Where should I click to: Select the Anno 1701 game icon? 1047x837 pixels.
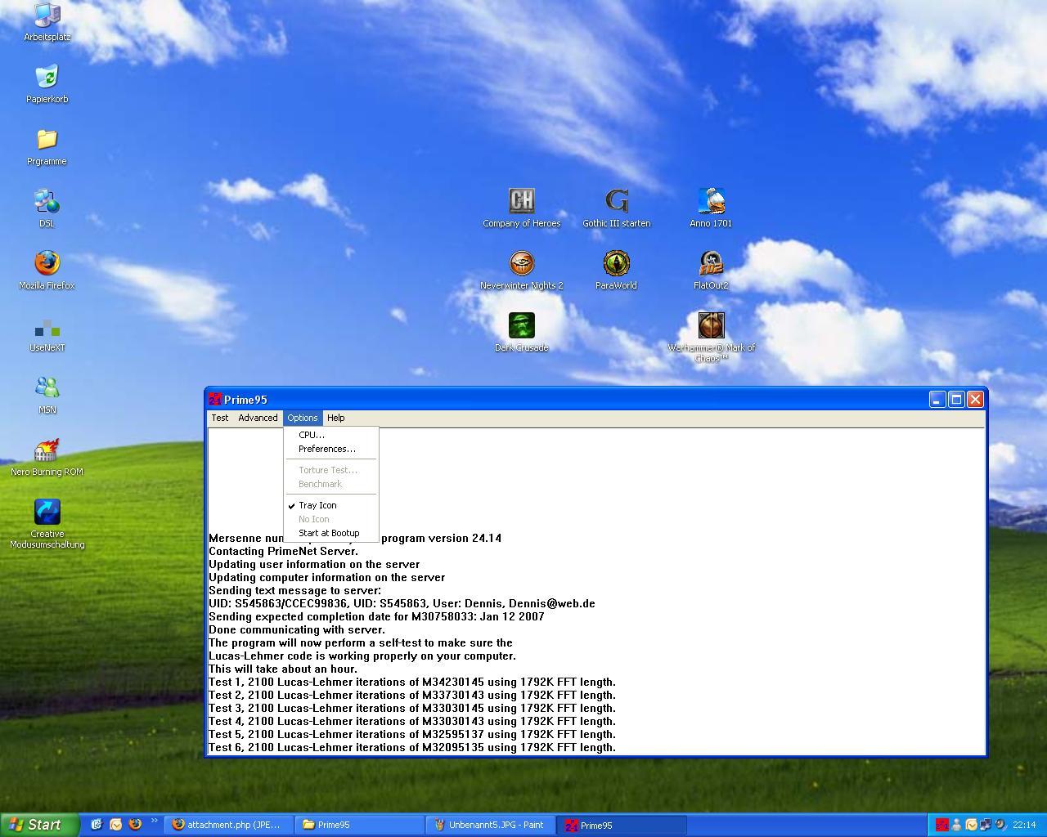711,208
